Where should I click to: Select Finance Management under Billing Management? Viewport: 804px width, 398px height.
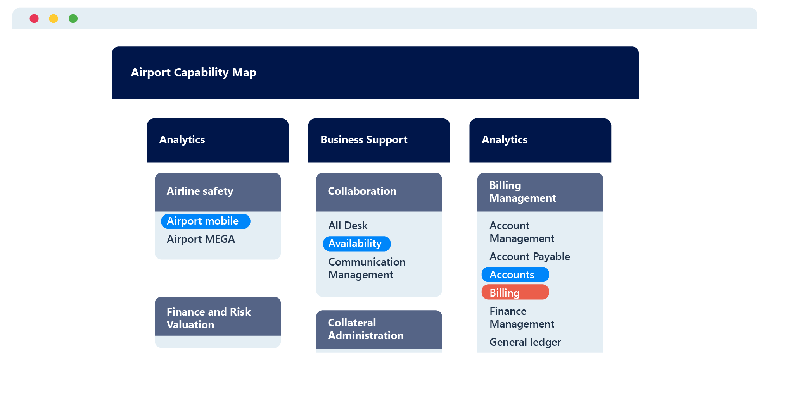(522, 317)
